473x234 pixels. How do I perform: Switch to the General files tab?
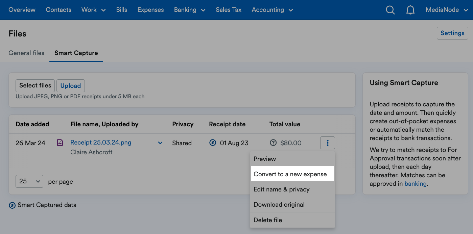[x=26, y=53]
